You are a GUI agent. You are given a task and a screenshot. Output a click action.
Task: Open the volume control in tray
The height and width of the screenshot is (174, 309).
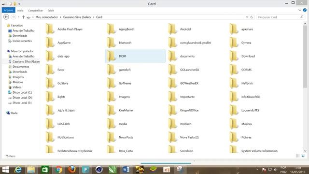pyautogui.click(x=275, y=170)
